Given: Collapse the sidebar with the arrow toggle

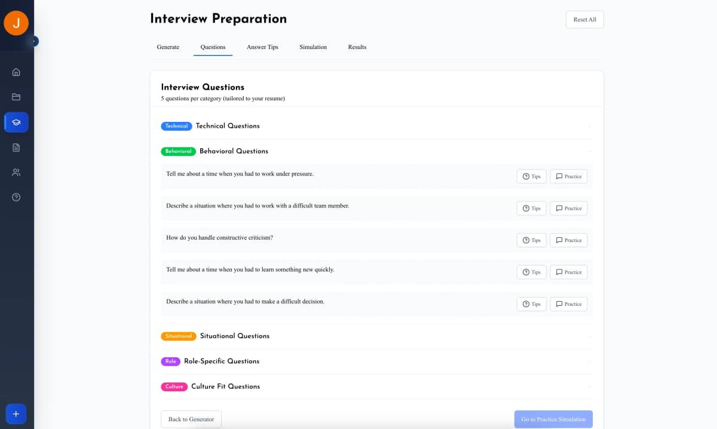Looking at the screenshot, I should (x=34, y=41).
